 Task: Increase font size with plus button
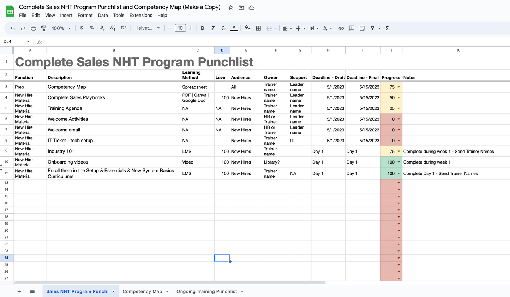[191, 28]
